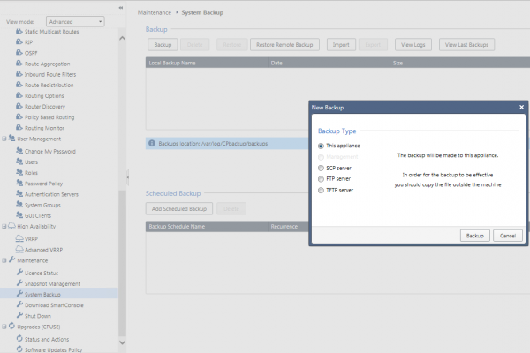Click the Shut Down icon in sidebar
Screen dimensions: 530x353
click(19, 315)
